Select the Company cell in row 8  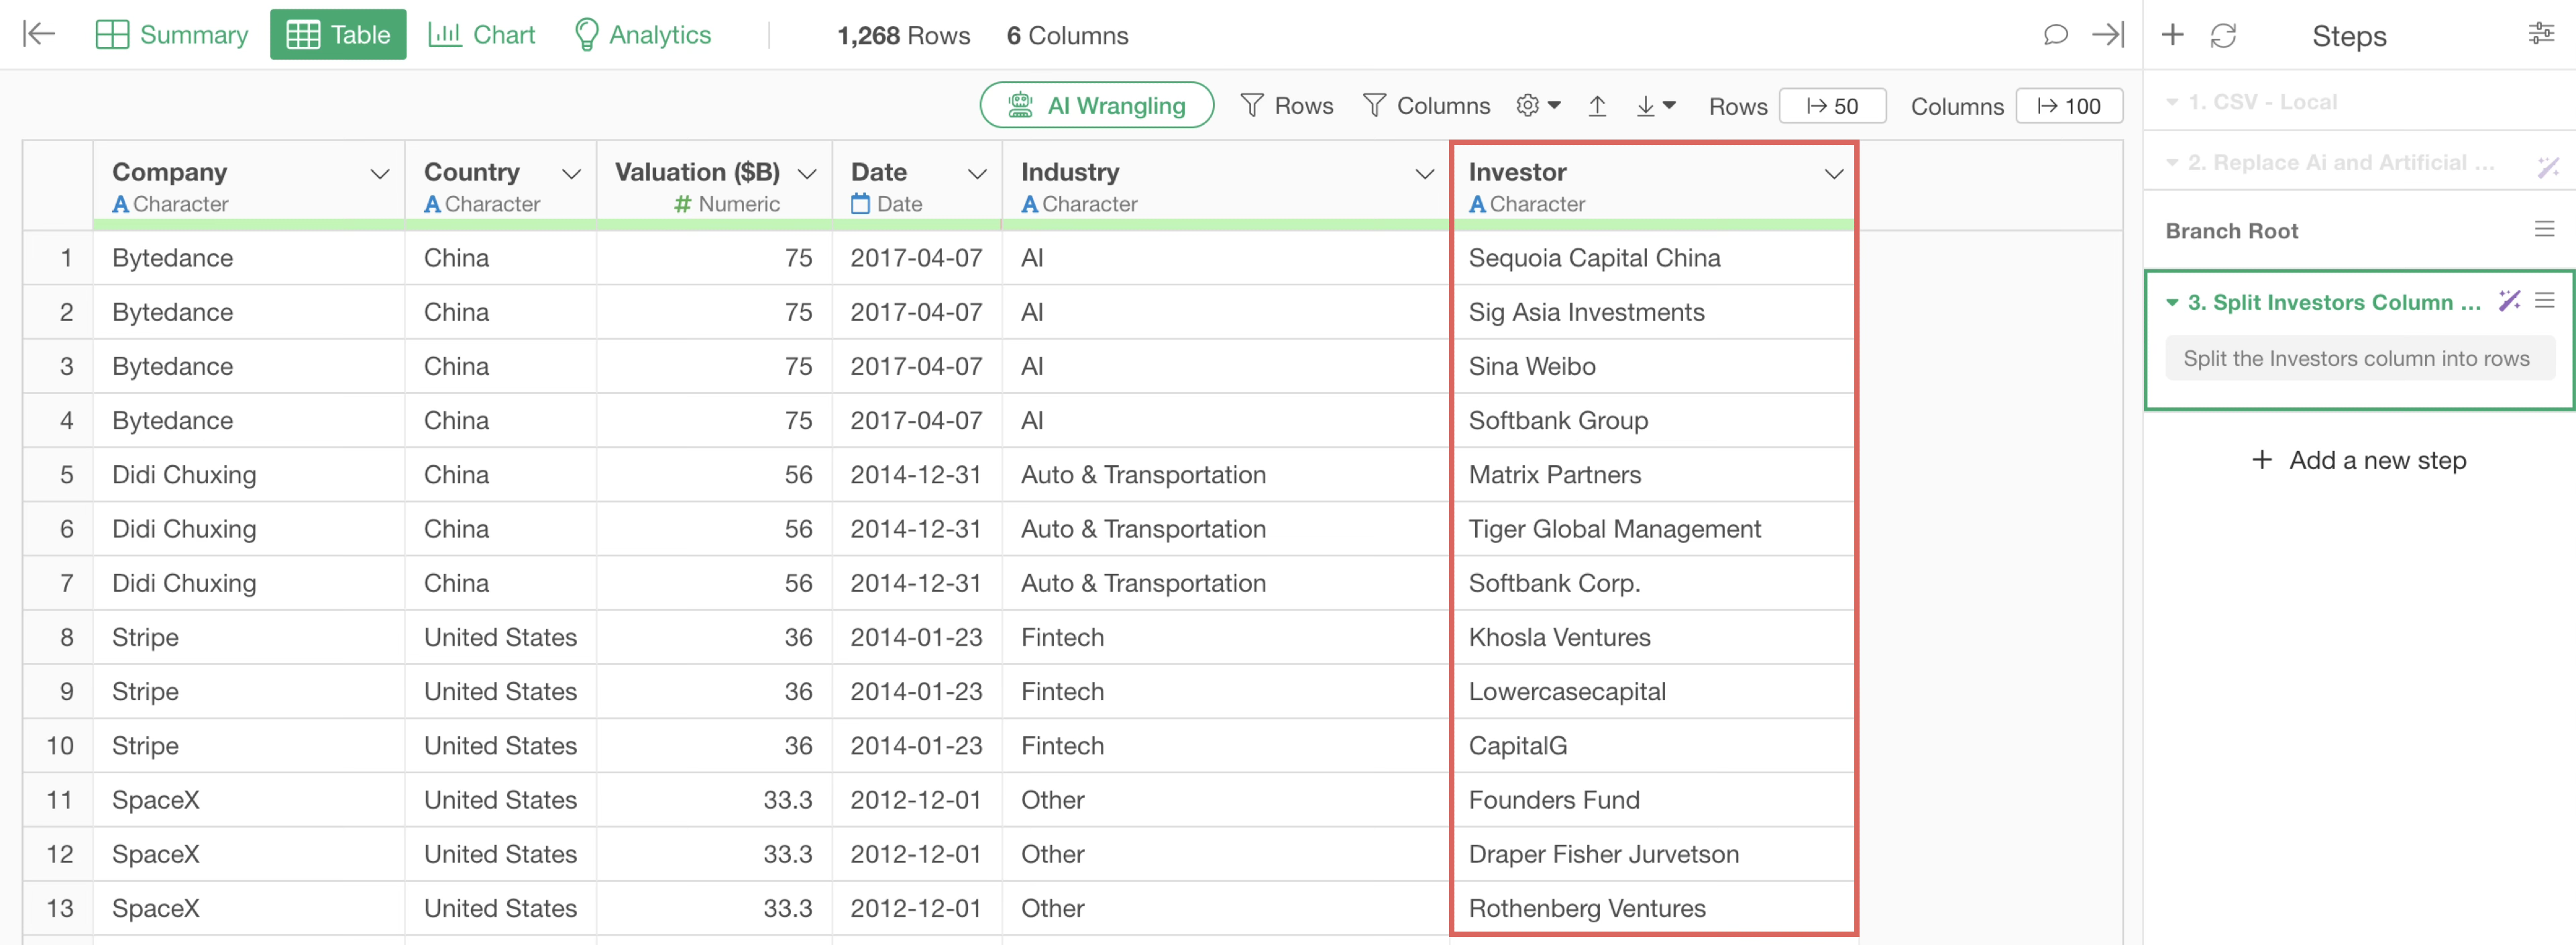249,637
